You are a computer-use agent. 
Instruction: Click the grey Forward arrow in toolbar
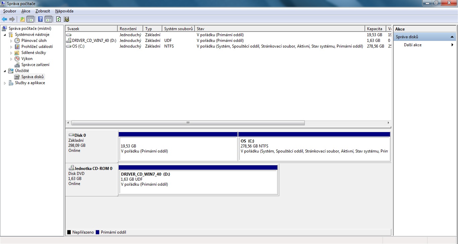coord(12,19)
